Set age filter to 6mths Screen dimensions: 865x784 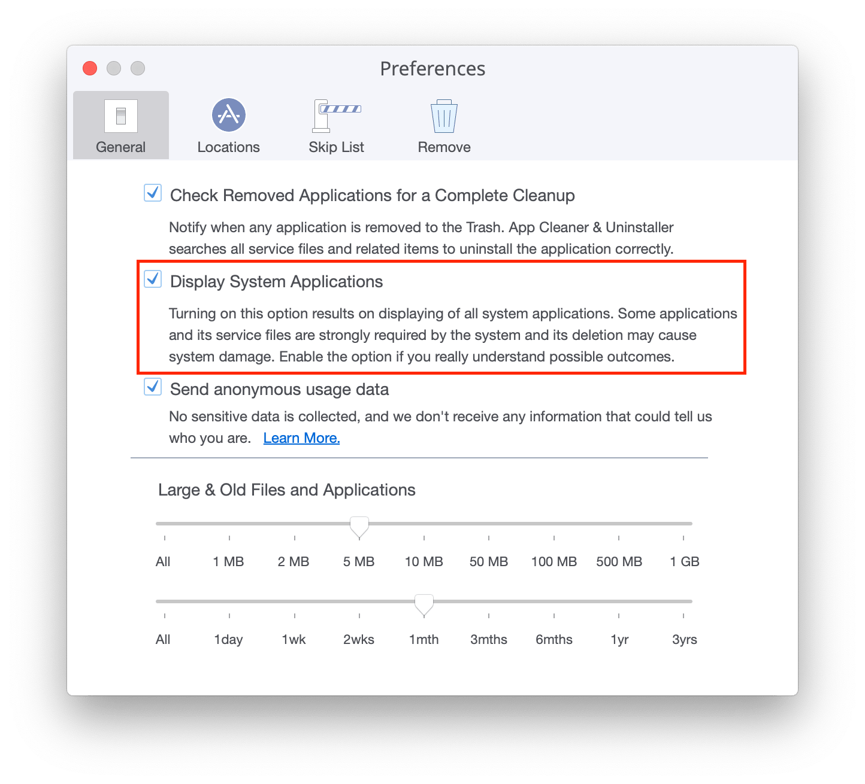click(x=554, y=639)
